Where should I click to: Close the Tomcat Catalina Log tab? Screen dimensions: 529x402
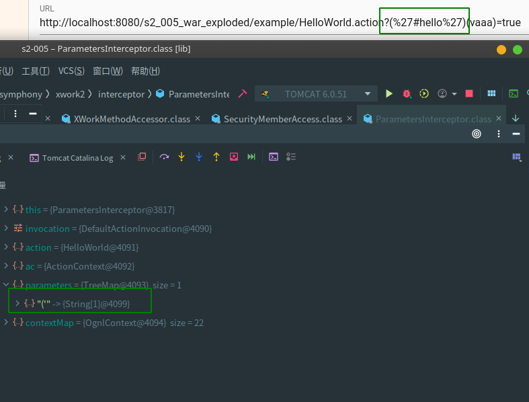(122, 157)
